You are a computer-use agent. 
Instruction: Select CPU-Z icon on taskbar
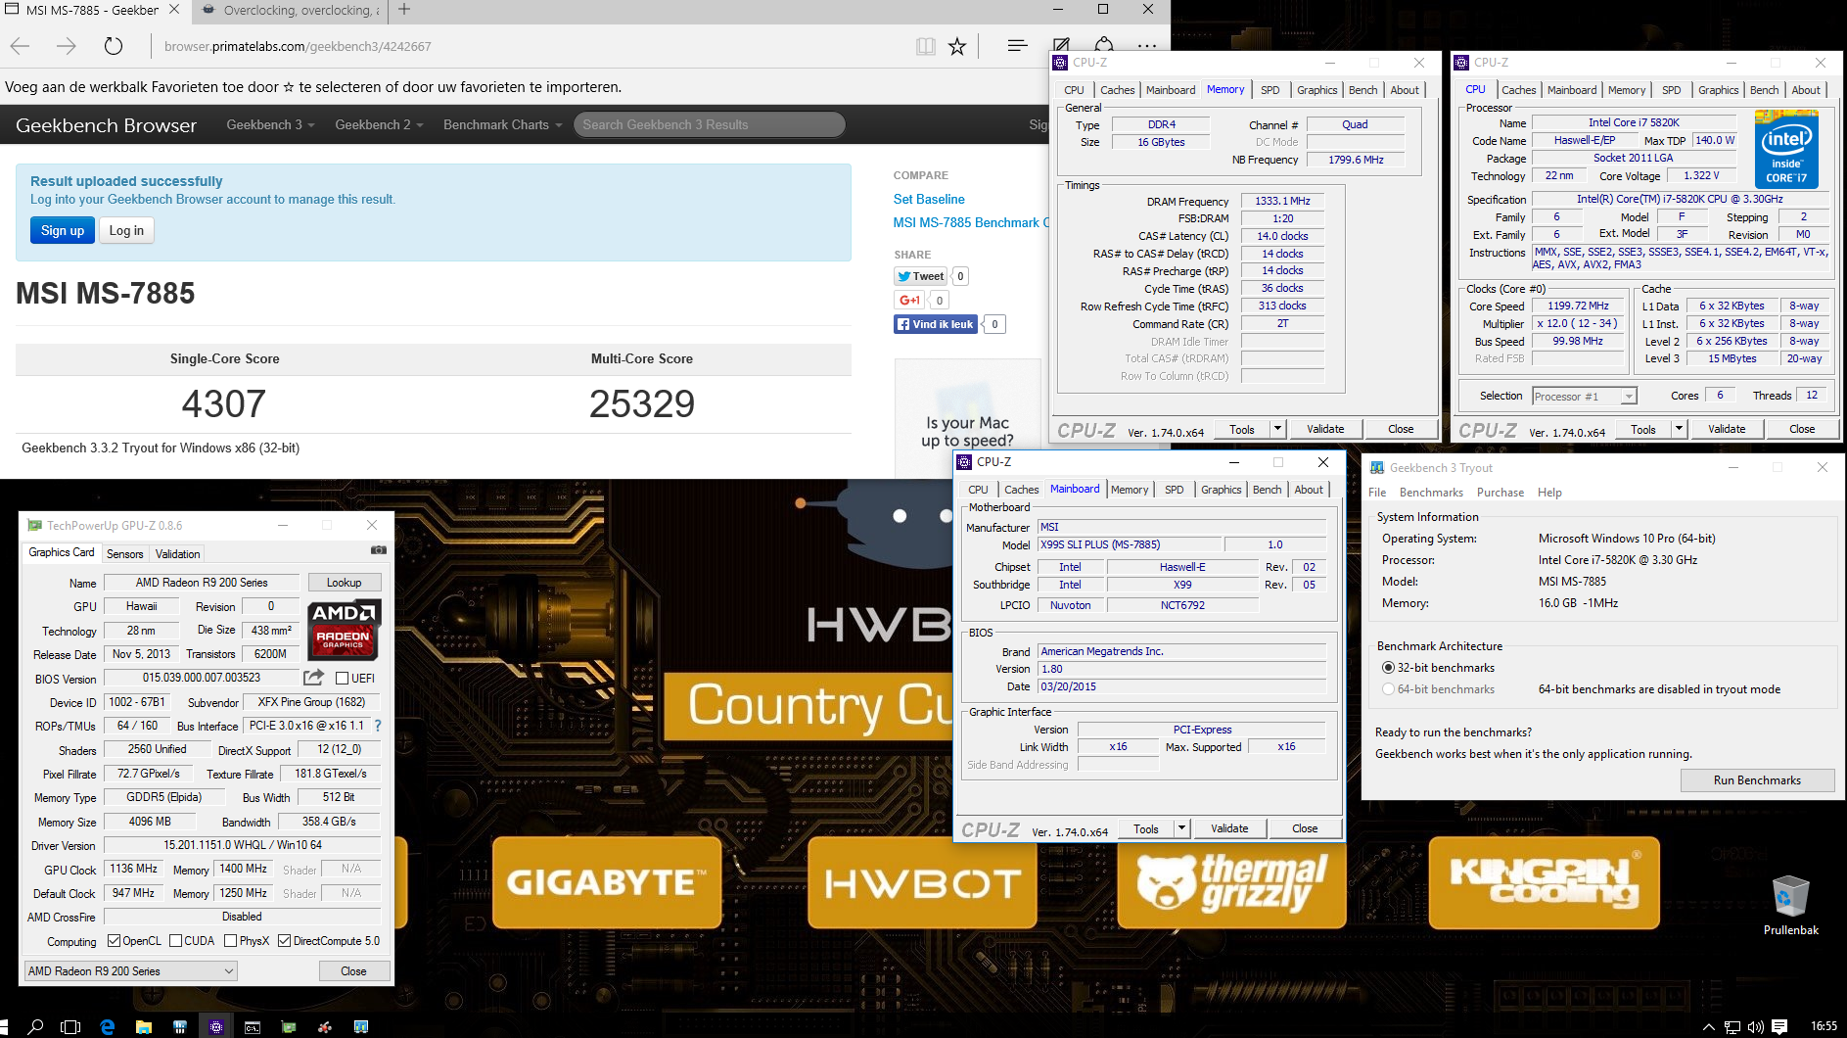tap(216, 1026)
